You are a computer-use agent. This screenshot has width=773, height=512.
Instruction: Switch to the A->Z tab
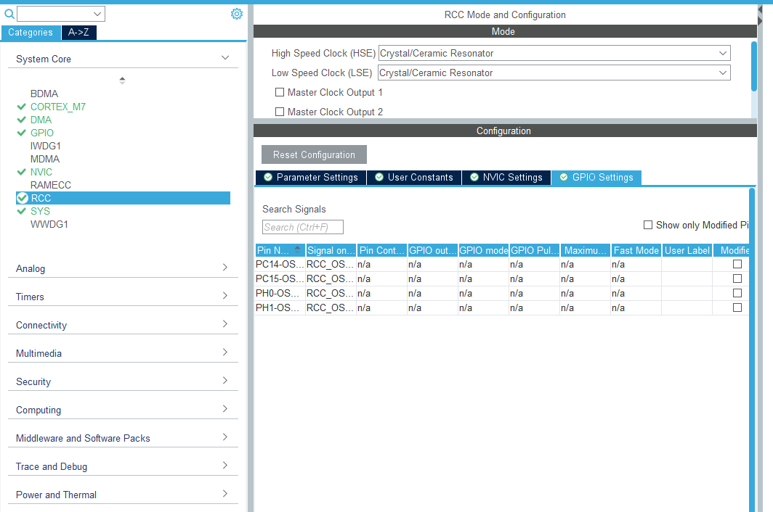pyautogui.click(x=79, y=33)
